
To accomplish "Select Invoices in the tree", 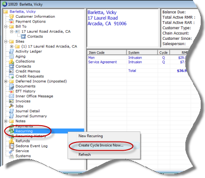I will [23, 101].
